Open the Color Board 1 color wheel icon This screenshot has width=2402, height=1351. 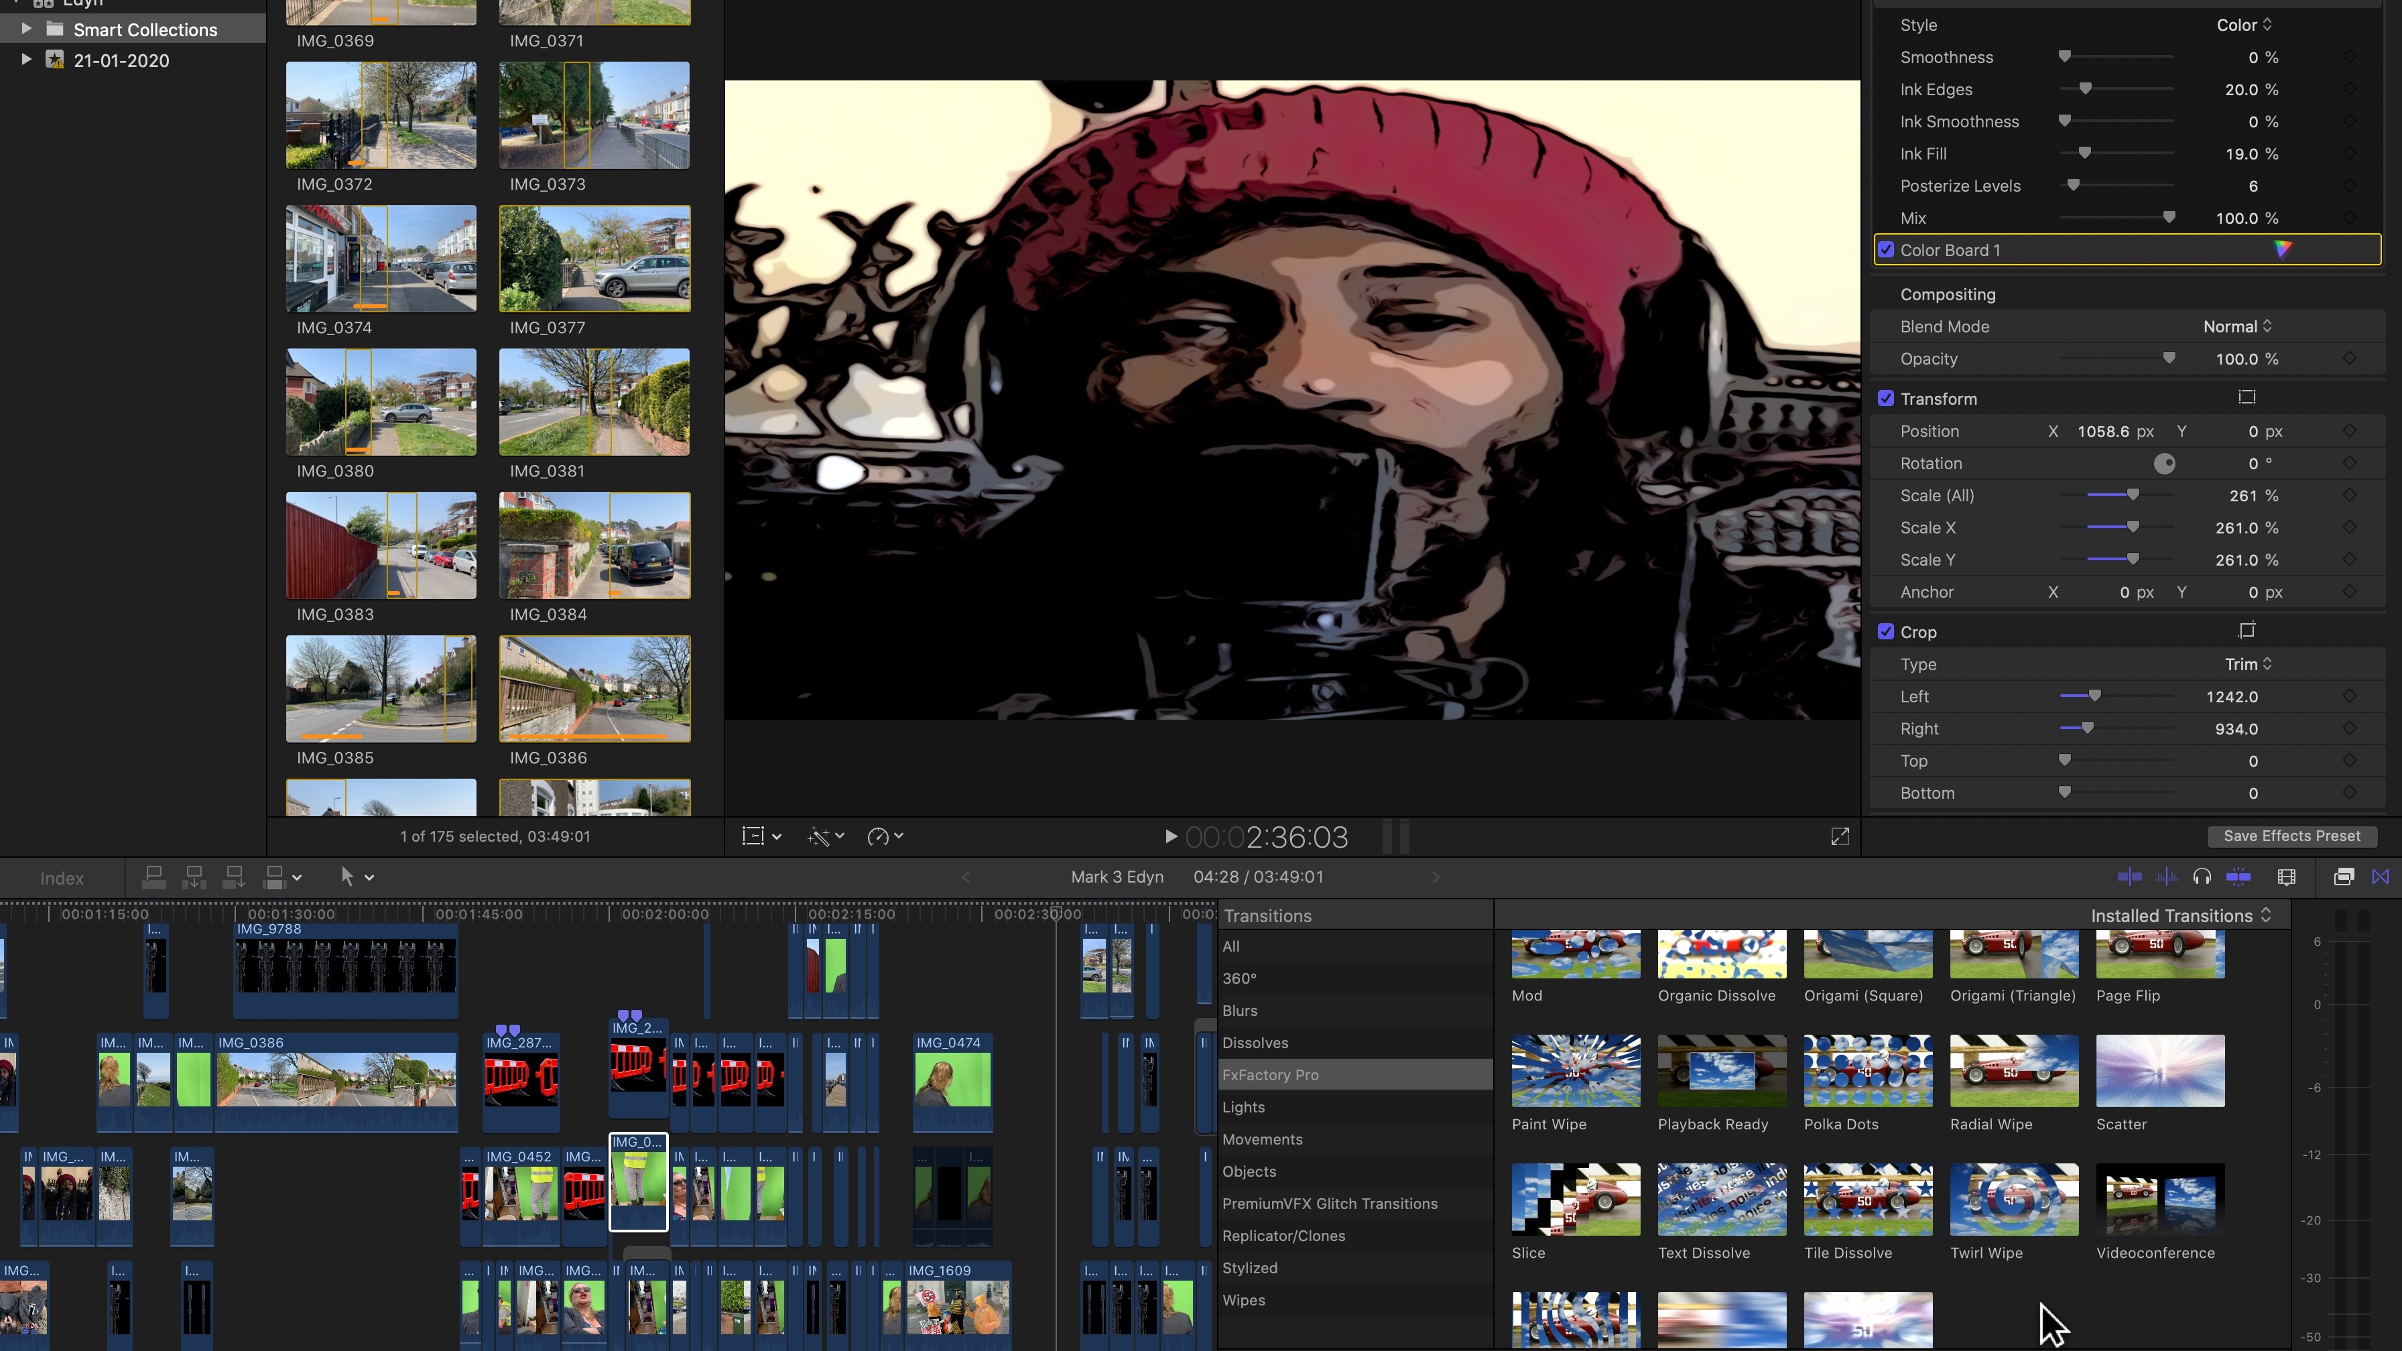click(x=2282, y=249)
